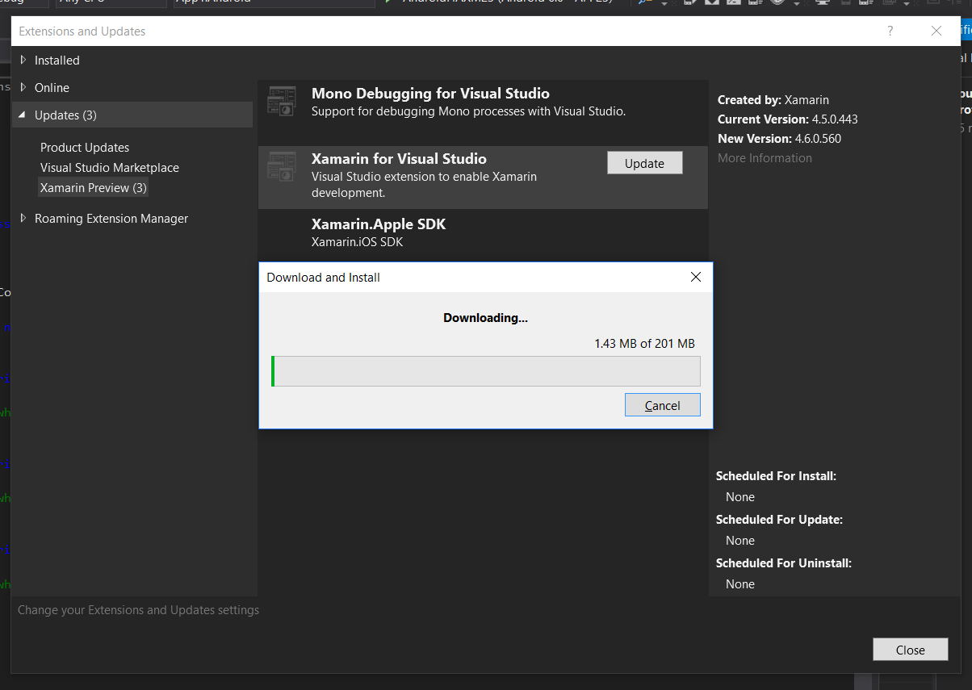Click the '1.43 MB of 201 MB' text

644,344
